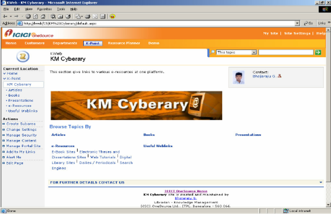Collapse the Home node in Current Location
Screen dimensions: 331x214
point(4,74)
